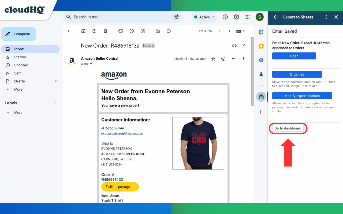Select Drafts in the left sidebar

point(20,81)
